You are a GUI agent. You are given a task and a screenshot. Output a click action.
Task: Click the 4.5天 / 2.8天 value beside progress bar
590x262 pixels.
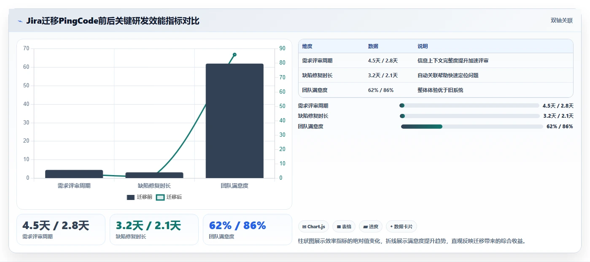pyautogui.click(x=558, y=105)
